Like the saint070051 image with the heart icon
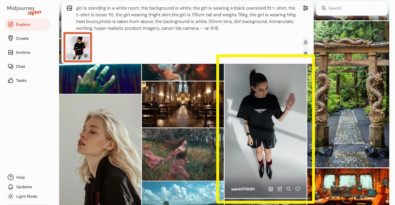The width and height of the screenshot is (395, 205). (298, 189)
